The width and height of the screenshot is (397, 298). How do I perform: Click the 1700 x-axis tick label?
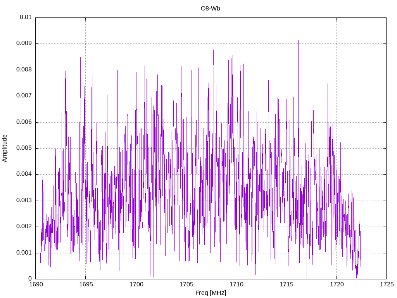(x=136, y=284)
